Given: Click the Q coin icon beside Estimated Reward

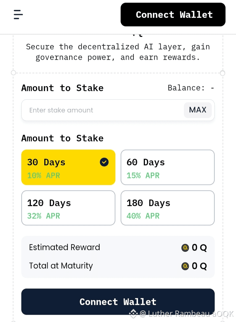Looking at the screenshot, I should point(185,248).
